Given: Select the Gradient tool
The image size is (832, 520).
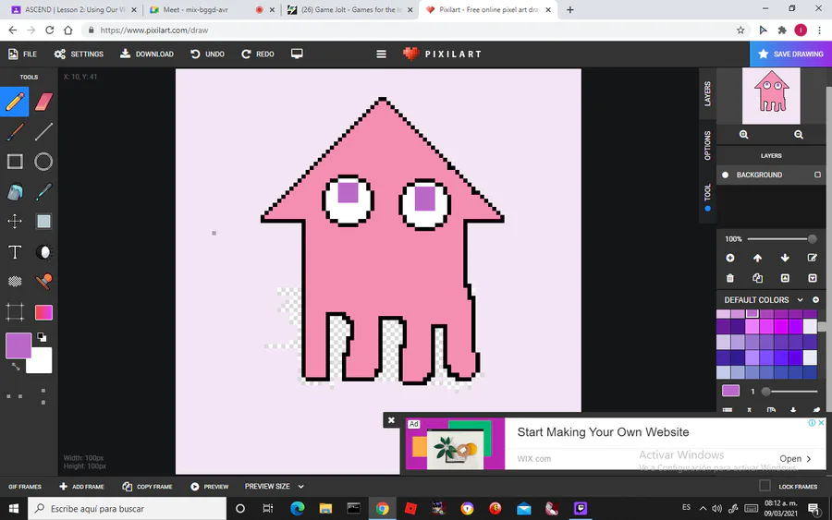Looking at the screenshot, I should tap(43, 312).
